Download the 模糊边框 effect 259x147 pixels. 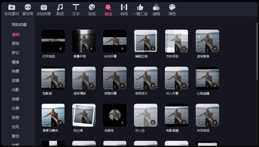click(153, 48)
